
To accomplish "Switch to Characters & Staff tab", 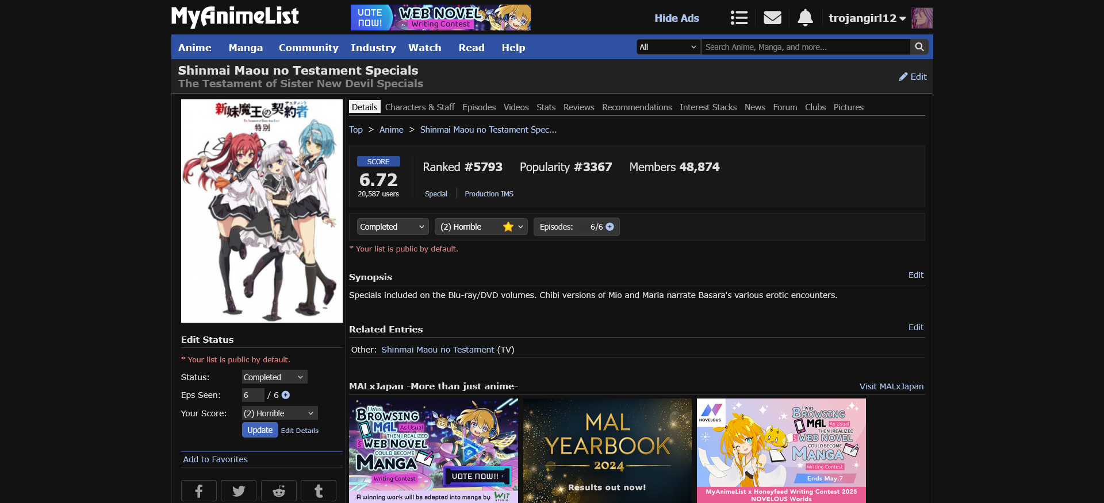I will pyautogui.click(x=420, y=107).
